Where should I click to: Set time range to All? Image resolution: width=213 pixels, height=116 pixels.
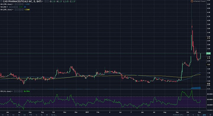click(47, 115)
